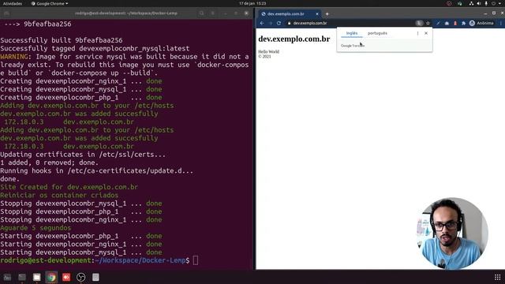Image resolution: width=505 pixels, height=284 pixels.
Task: Bookmark this page with the star icon
Action: pos(428,23)
